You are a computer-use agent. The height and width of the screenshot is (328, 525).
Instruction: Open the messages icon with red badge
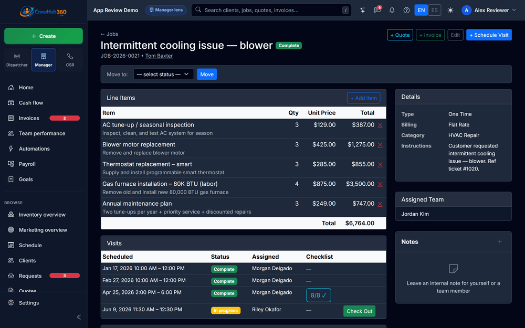click(377, 10)
